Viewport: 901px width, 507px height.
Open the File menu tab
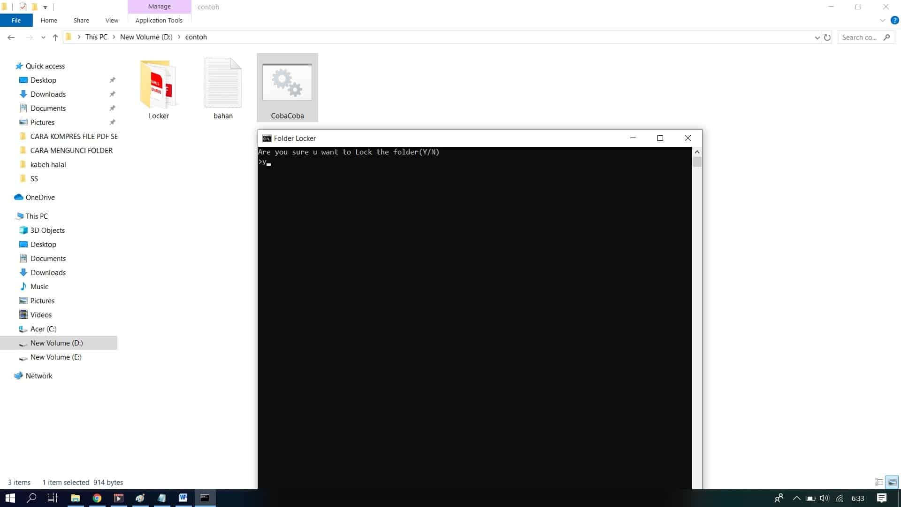tap(16, 20)
